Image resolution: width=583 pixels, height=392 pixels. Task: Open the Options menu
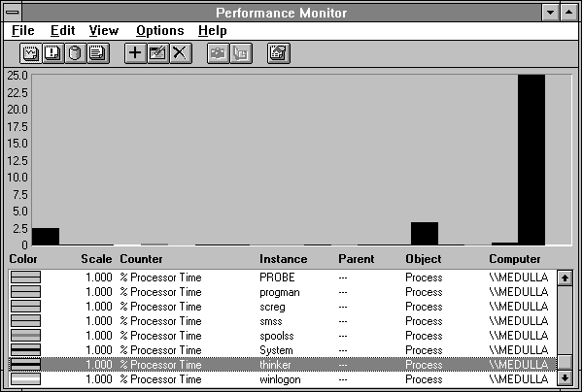click(160, 31)
